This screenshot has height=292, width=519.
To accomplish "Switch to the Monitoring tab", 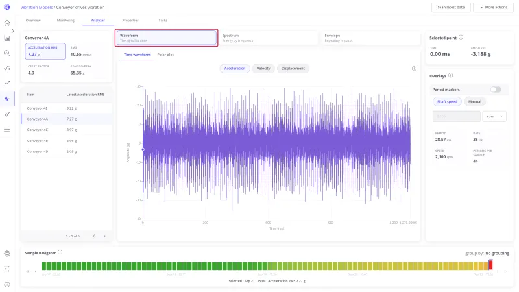I will pos(66,21).
